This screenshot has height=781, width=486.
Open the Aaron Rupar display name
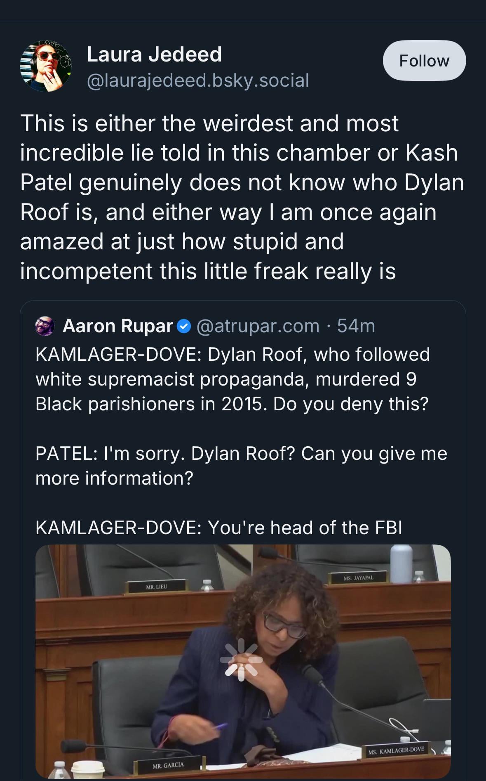point(117,326)
